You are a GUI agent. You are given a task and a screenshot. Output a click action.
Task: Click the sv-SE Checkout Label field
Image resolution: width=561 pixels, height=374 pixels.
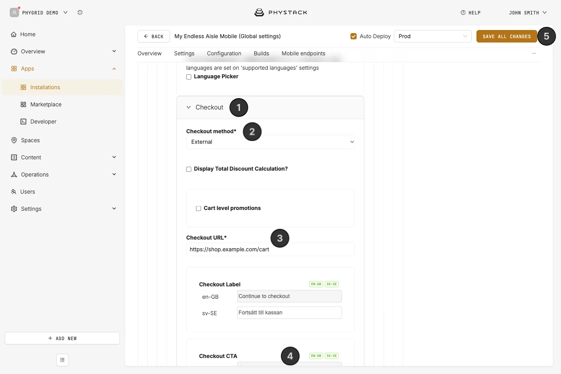pos(289,312)
